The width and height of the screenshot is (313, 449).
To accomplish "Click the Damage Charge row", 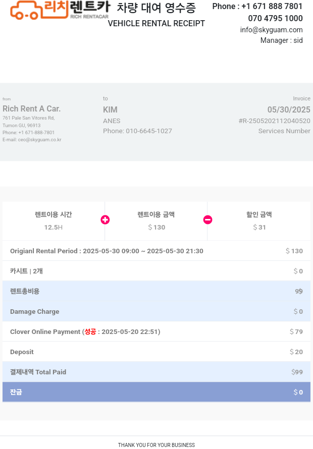I will [156, 311].
